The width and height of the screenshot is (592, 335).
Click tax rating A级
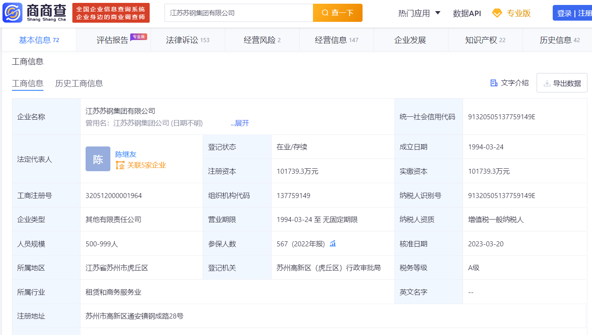[x=474, y=268]
